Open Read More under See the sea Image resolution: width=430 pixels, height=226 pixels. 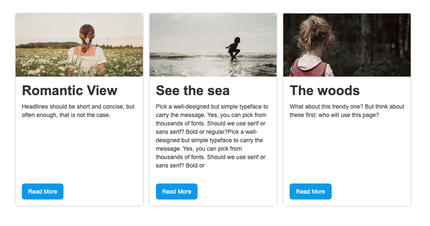(x=177, y=191)
